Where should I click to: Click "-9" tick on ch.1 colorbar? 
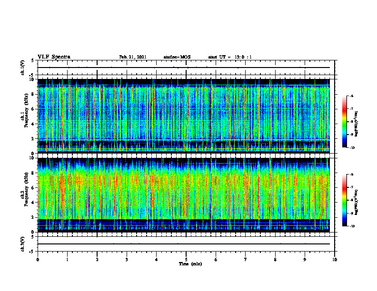point(352,135)
